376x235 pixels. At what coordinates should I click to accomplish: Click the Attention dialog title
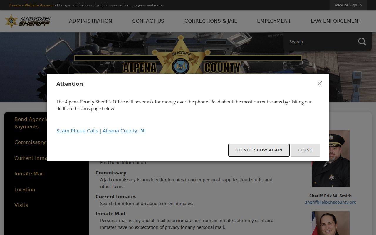tap(70, 84)
